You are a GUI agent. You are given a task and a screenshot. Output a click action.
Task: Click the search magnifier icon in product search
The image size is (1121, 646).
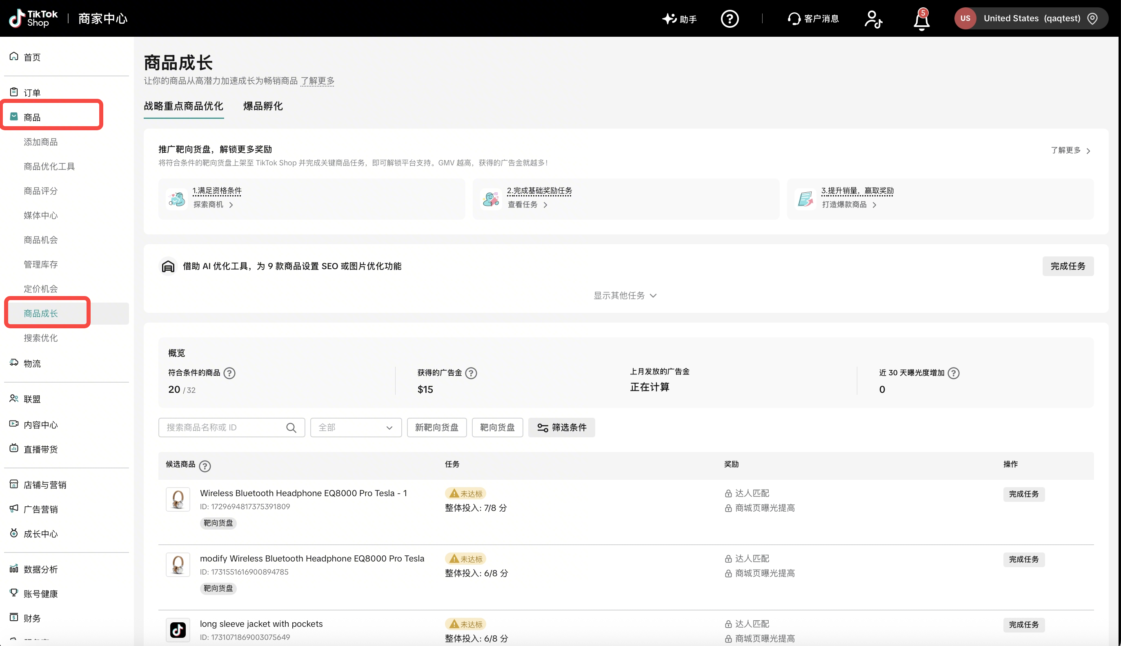[291, 427]
